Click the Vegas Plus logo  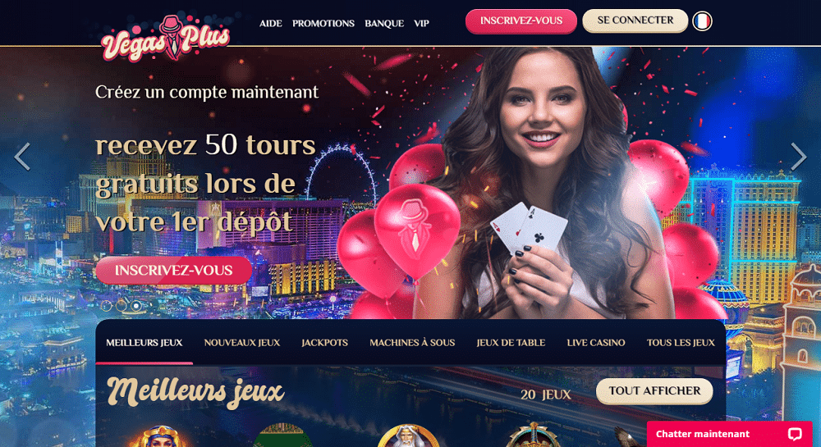coord(166,39)
